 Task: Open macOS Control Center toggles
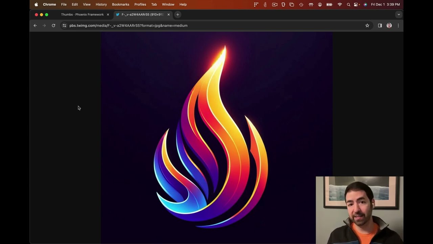(356, 4)
